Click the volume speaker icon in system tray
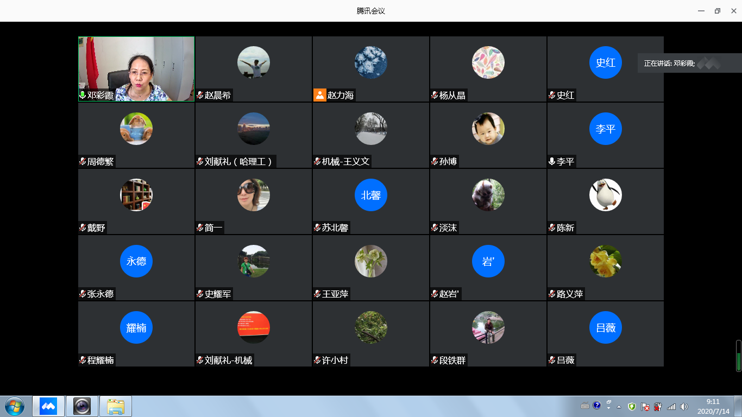The image size is (742, 417). pos(684,407)
